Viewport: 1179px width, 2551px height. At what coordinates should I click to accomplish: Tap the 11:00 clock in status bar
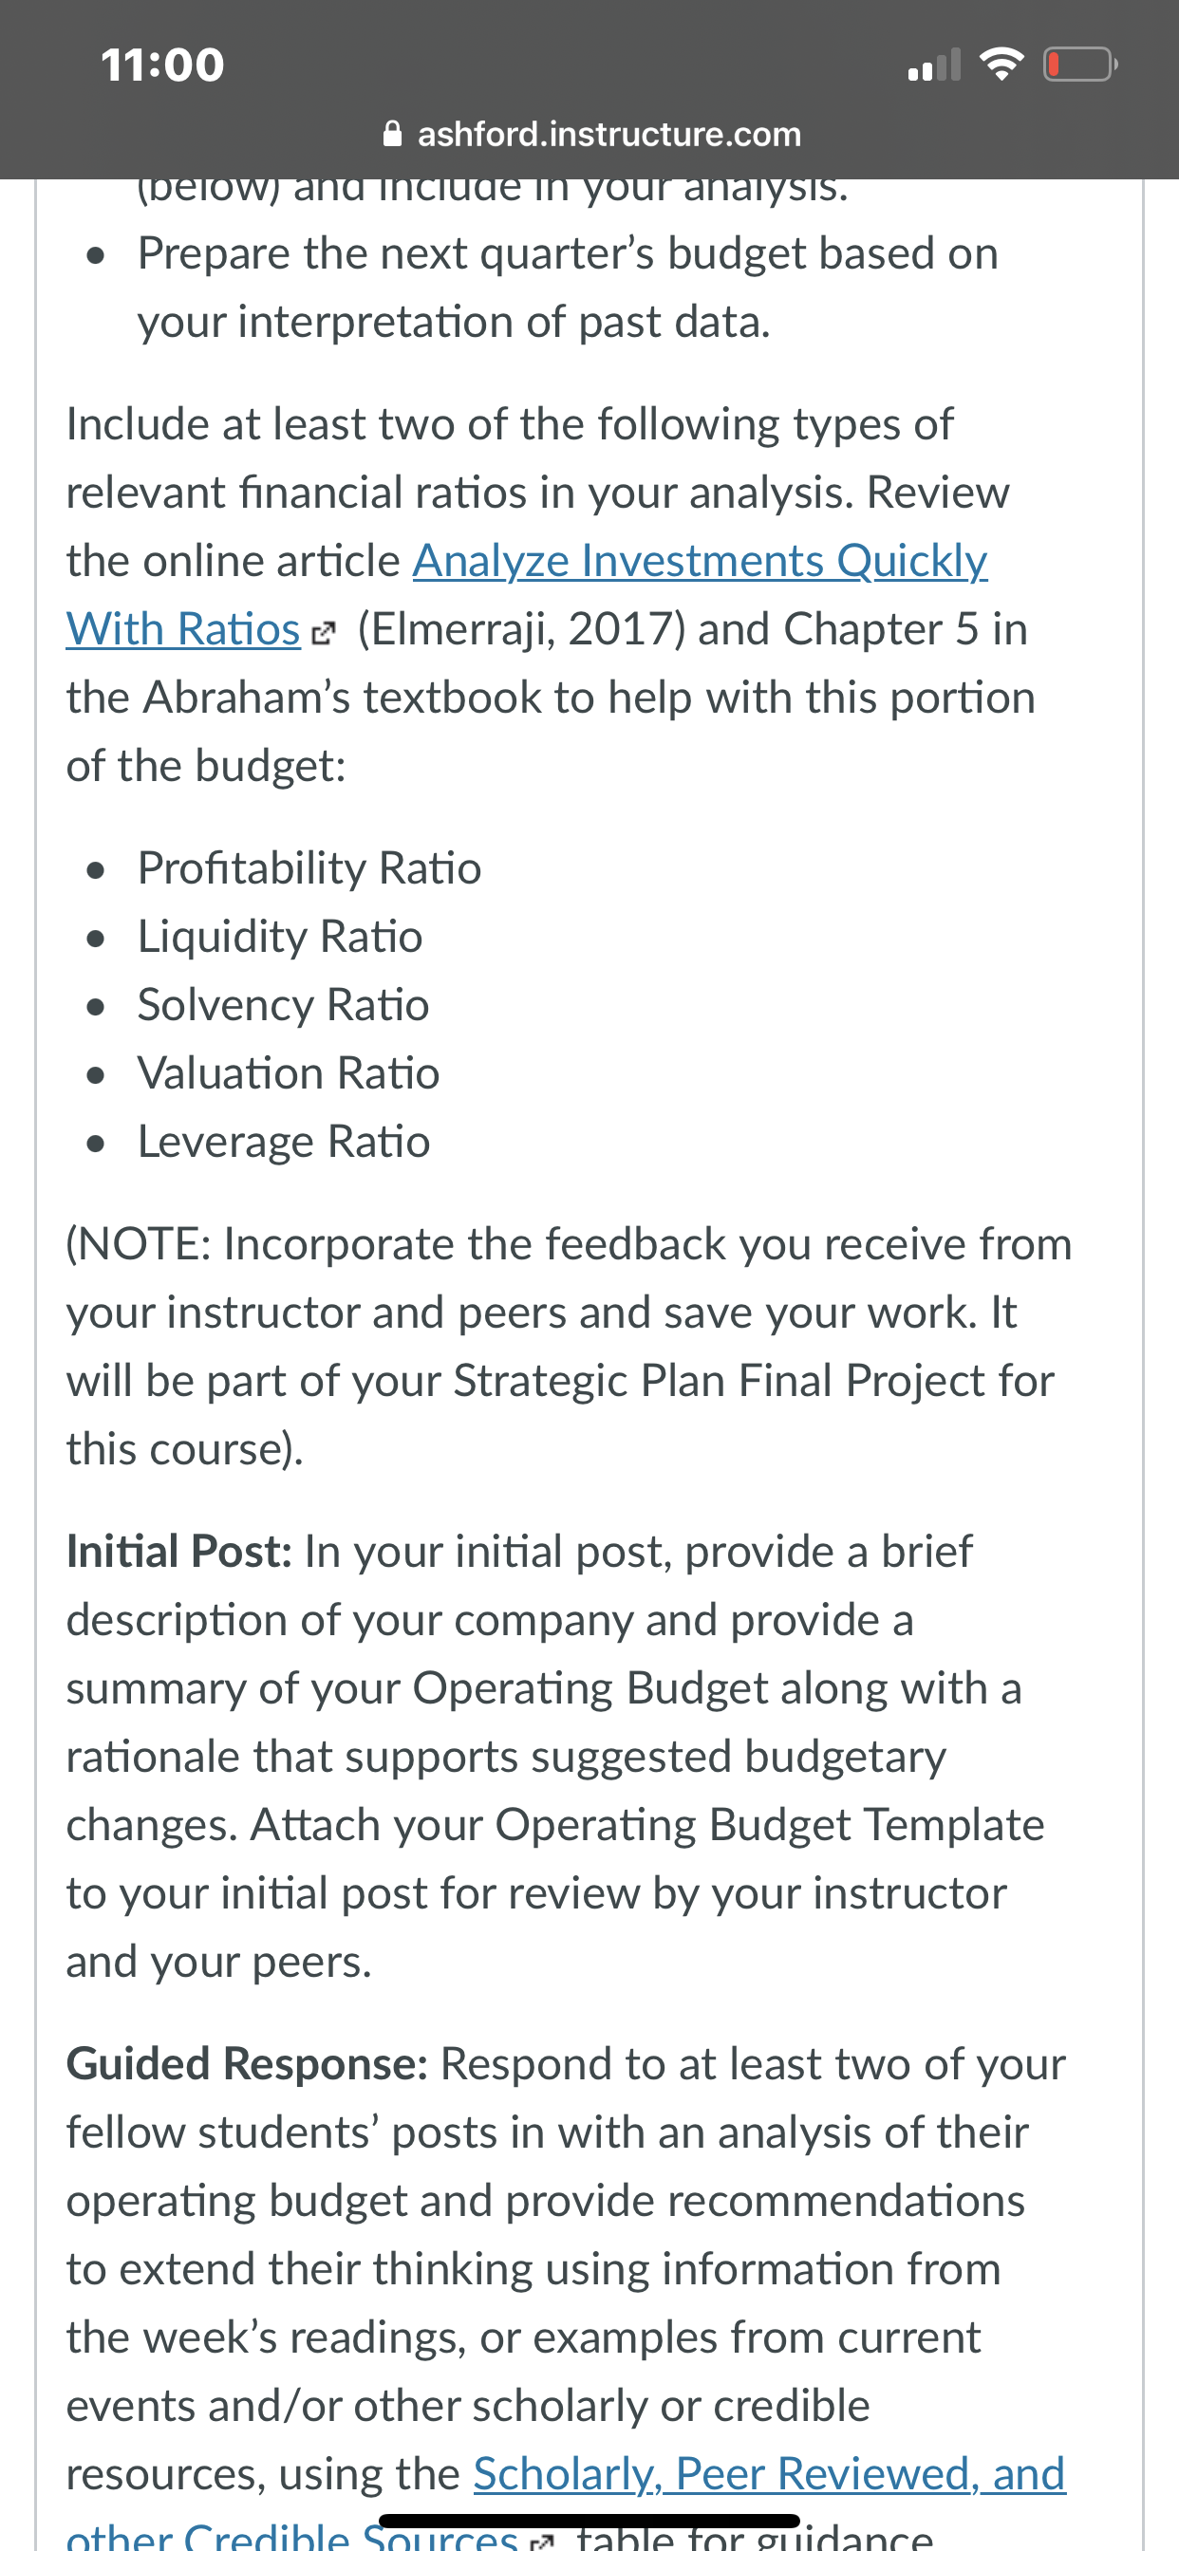coord(163,65)
